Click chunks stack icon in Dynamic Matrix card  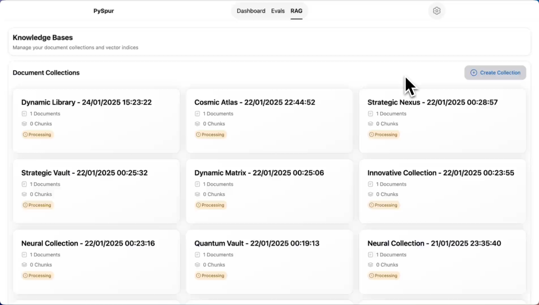point(197,195)
